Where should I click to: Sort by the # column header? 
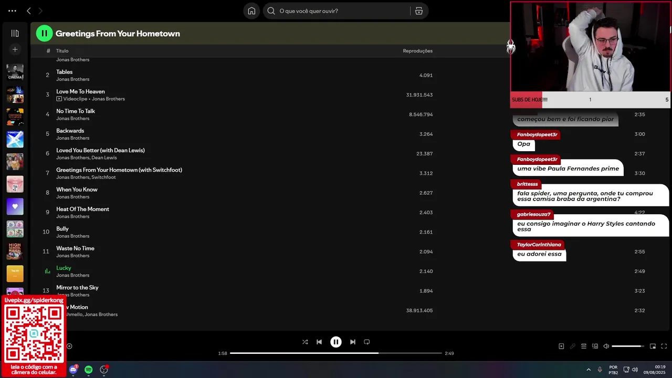[48, 51]
